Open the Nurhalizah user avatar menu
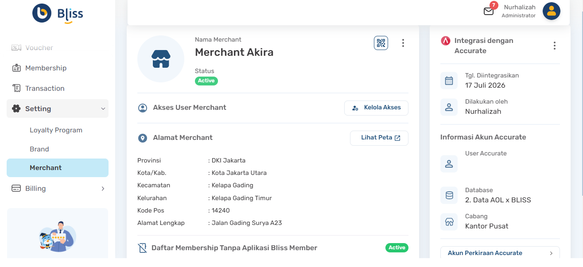Image resolution: width=583 pixels, height=267 pixels. pos(552,12)
